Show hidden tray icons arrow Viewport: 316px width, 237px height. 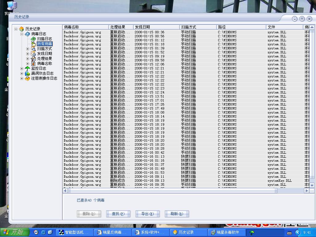click(298, 233)
